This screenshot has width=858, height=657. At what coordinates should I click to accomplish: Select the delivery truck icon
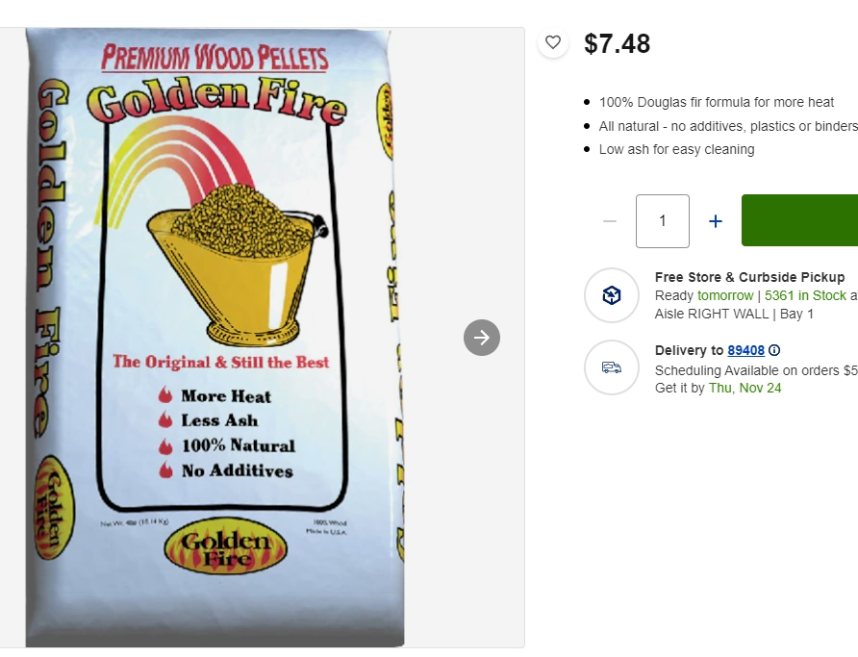coord(611,367)
